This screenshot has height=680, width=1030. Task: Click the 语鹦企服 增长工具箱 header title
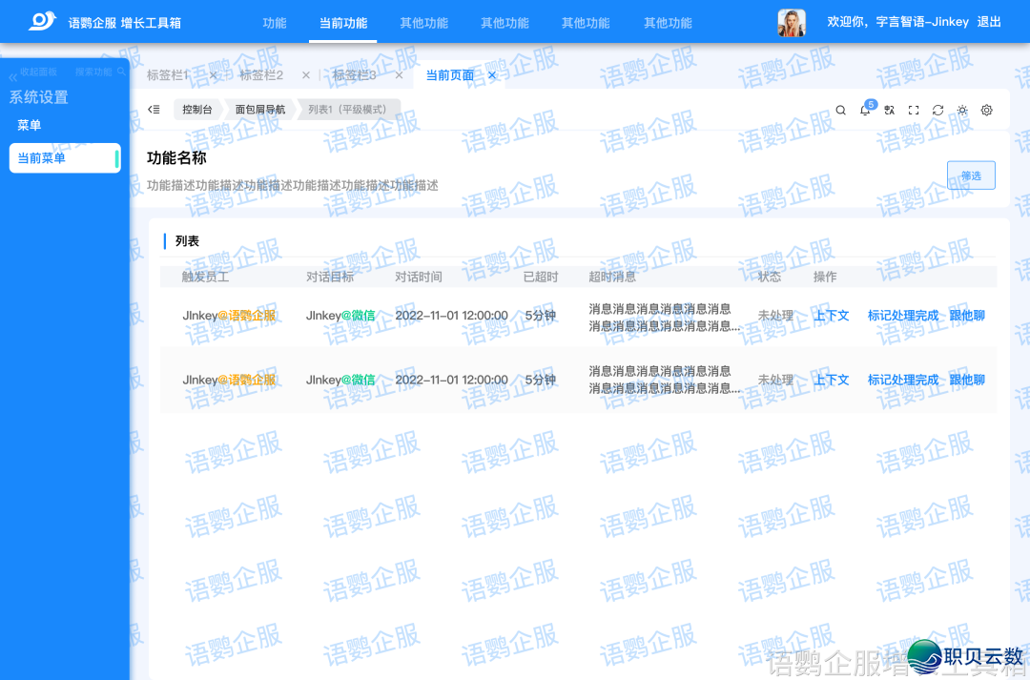125,23
